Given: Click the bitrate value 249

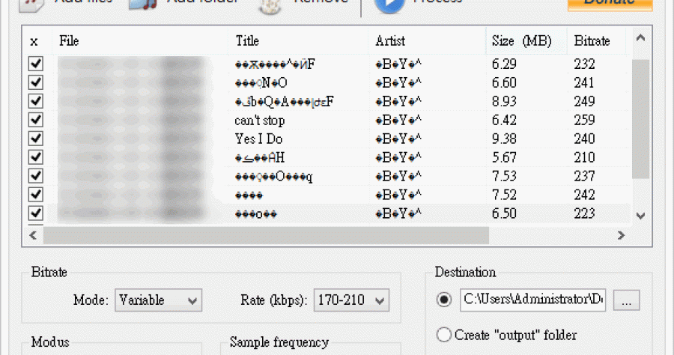Looking at the screenshot, I should (x=585, y=101).
